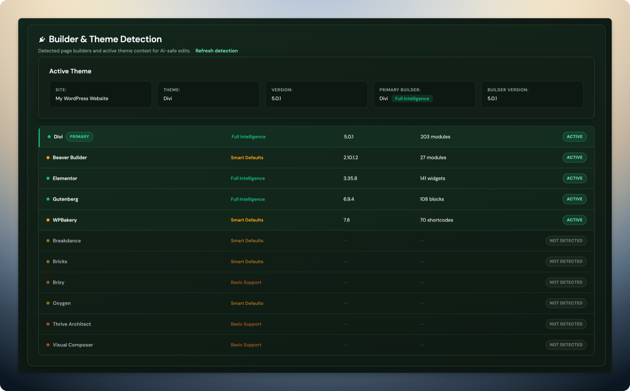Click the green status dot beside Gutenberg

(48, 199)
